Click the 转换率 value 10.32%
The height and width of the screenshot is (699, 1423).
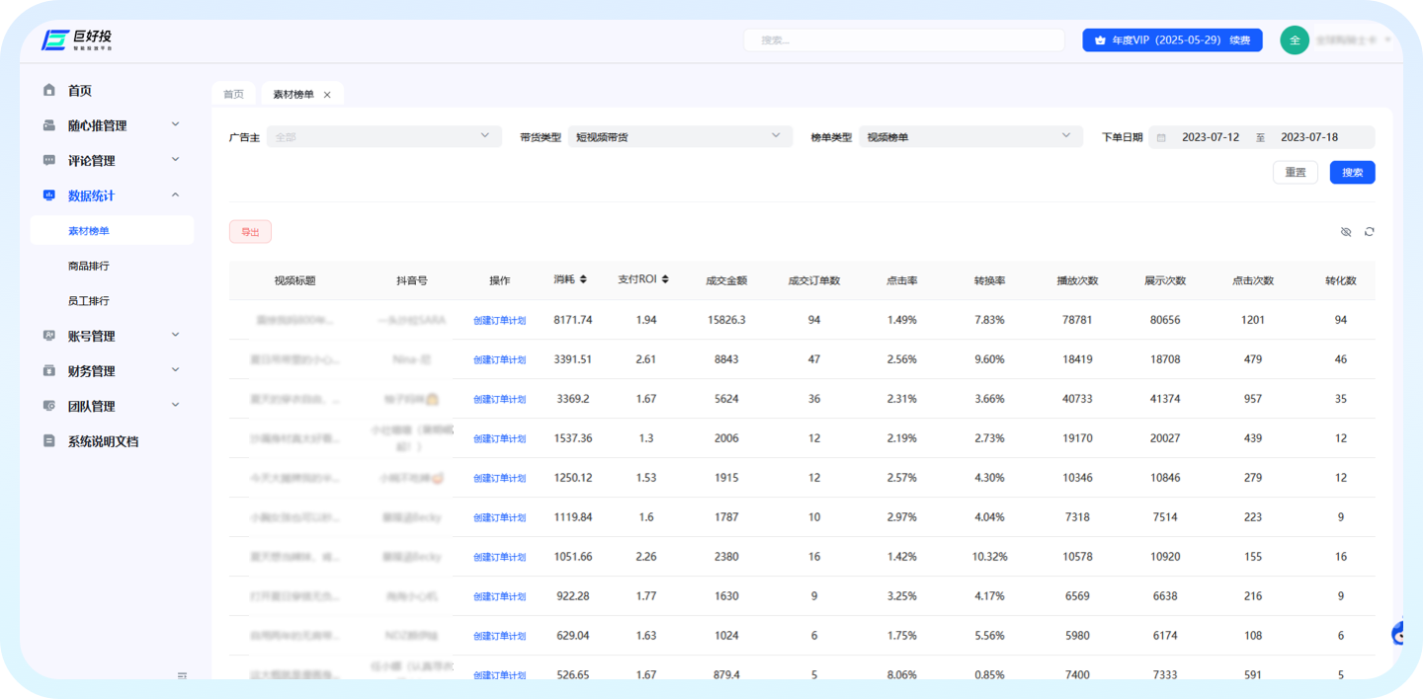pos(989,557)
